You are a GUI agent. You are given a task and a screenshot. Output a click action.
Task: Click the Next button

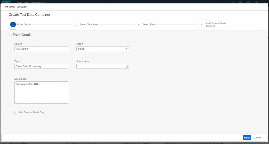click(x=247, y=137)
